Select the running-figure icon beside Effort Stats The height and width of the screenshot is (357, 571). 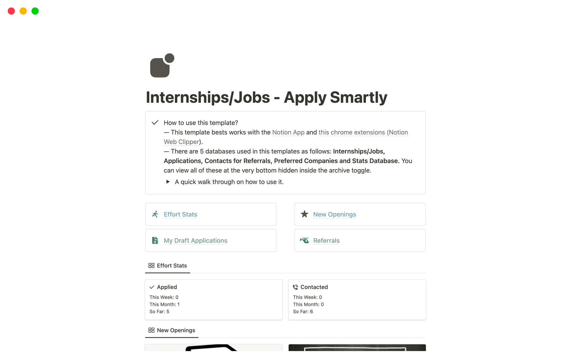coord(155,214)
